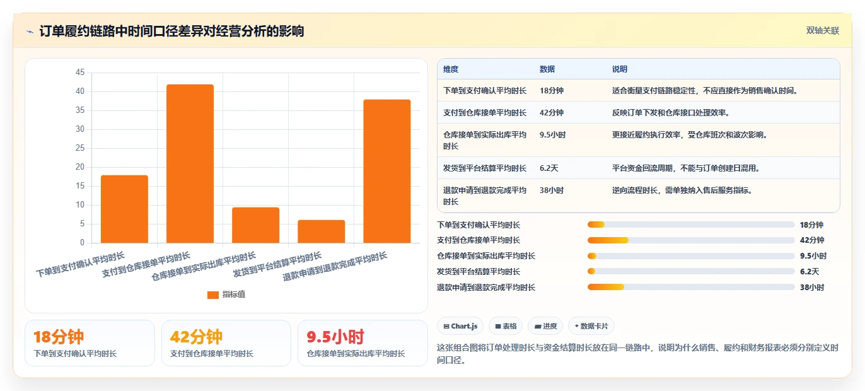Click the 说明 column header
865x391 pixels.
click(x=620, y=69)
